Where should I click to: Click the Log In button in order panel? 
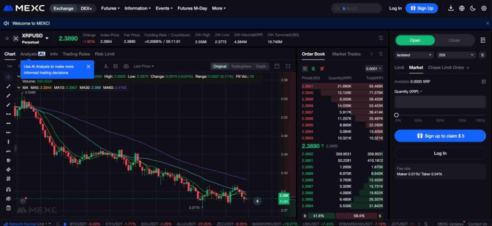coord(440,153)
